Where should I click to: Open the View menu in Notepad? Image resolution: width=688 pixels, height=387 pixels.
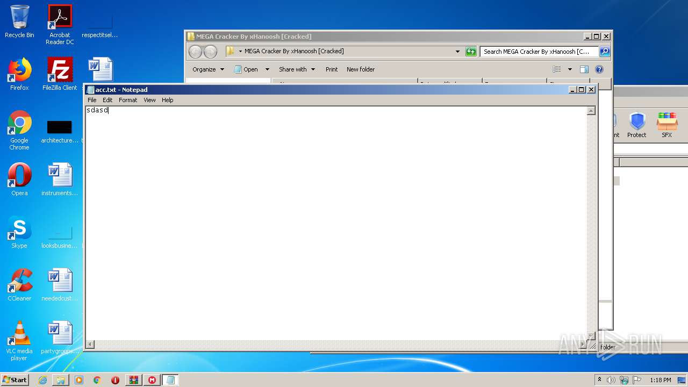(149, 100)
